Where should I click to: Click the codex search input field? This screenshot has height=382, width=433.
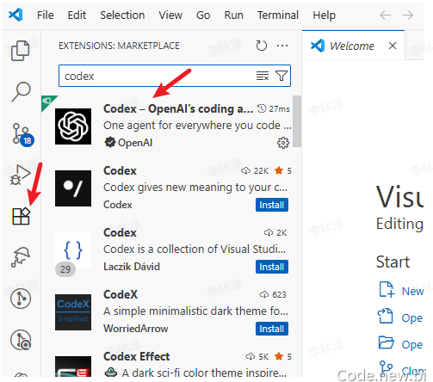tap(158, 76)
